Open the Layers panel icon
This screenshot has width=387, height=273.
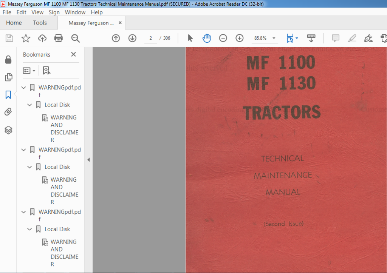pyautogui.click(x=8, y=130)
